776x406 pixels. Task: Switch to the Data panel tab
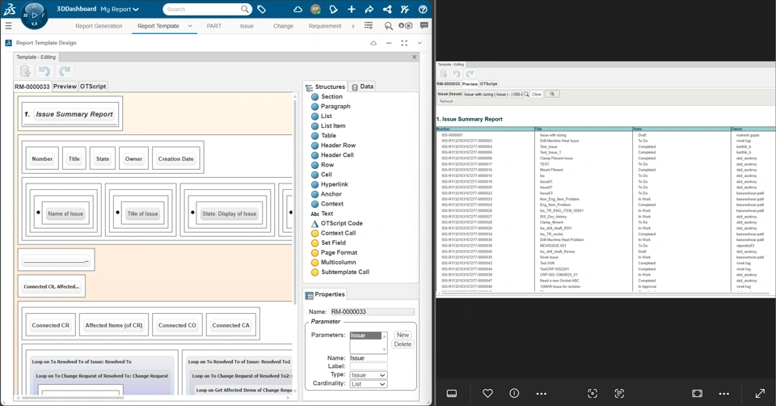point(362,87)
